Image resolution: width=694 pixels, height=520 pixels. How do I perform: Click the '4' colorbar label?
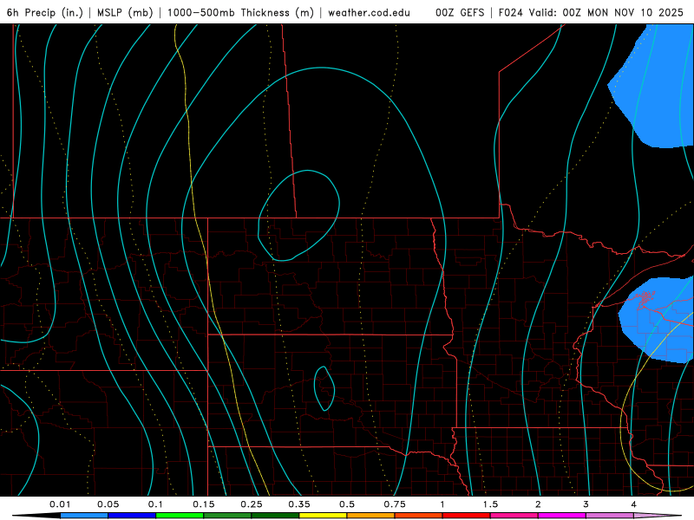pos(634,504)
